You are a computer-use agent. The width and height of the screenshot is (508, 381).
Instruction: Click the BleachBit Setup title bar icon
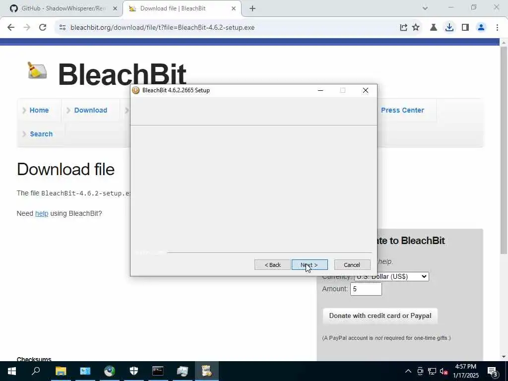click(136, 90)
